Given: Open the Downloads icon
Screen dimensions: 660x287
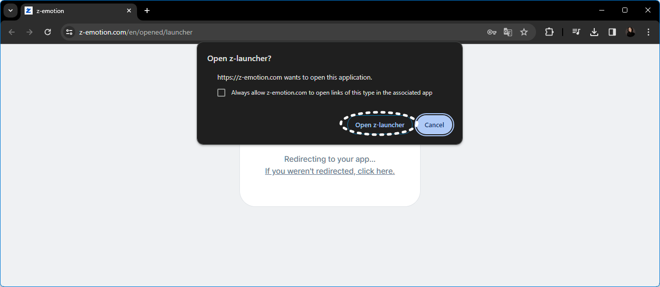Looking at the screenshot, I should point(594,32).
